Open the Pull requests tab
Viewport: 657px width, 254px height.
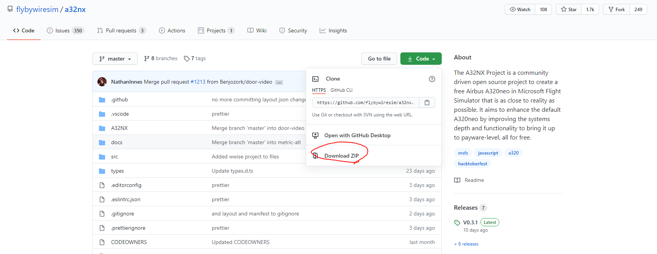121,30
